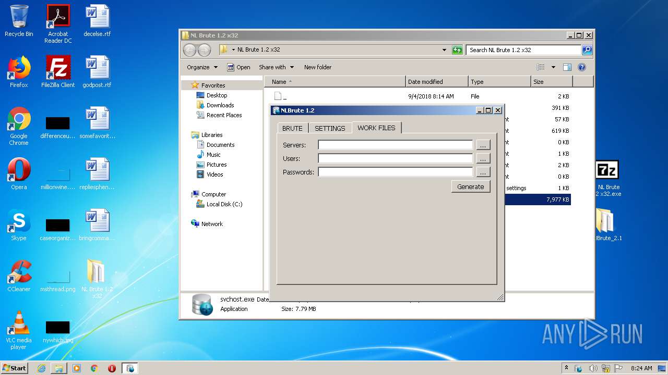Viewport: 668px width, 375px height.
Task: Select Desktop in Favorites
Action: (217, 95)
